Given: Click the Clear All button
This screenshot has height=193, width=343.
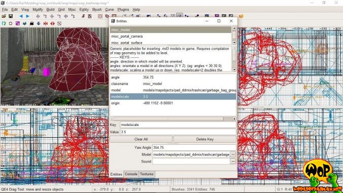Looking at the screenshot, I should [141, 139].
